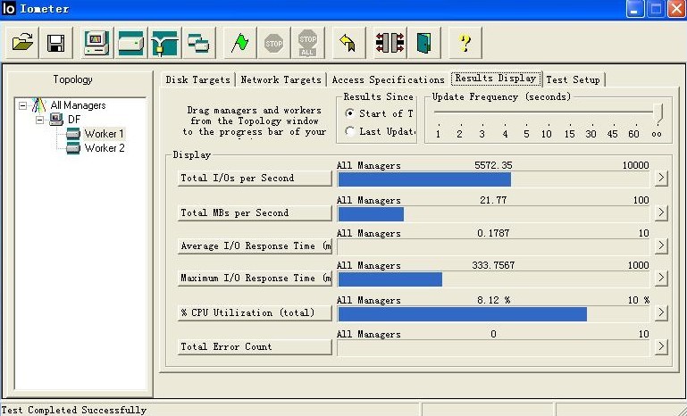The width and height of the screenshot is (687, 416).
Task: Switch to the Access Specifications tab
Action: [x=389, y=79]
